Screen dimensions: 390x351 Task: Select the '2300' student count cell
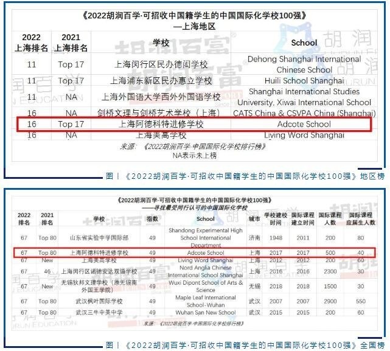tap(330, 271)
